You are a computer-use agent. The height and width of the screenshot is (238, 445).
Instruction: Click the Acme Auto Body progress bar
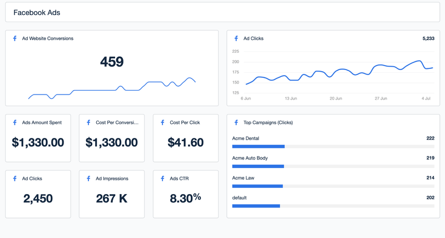(x=333, y=166)
